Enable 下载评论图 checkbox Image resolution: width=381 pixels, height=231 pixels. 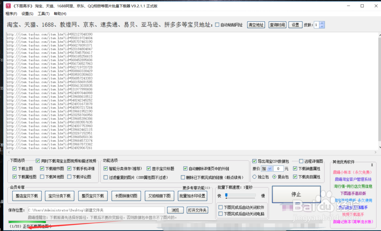tap(69, 177)
